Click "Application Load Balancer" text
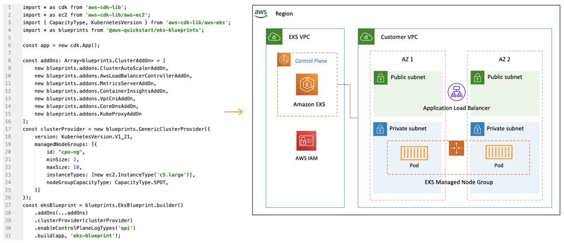 [457, 108]
